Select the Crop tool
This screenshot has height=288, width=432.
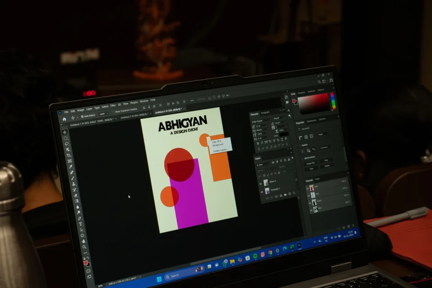(x=69, y=155)
